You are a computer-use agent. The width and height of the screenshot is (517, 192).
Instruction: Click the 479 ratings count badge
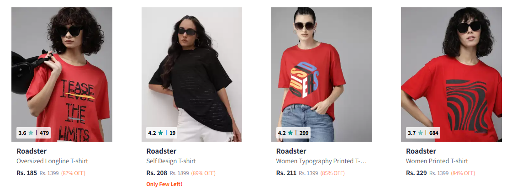coord(44,133)
